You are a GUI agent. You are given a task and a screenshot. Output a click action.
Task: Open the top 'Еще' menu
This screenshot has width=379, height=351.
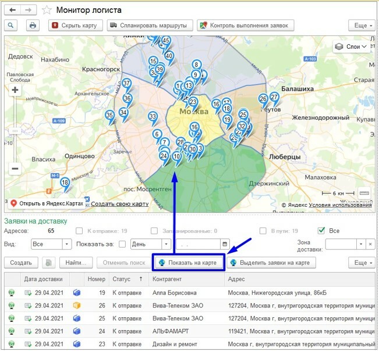361,26
